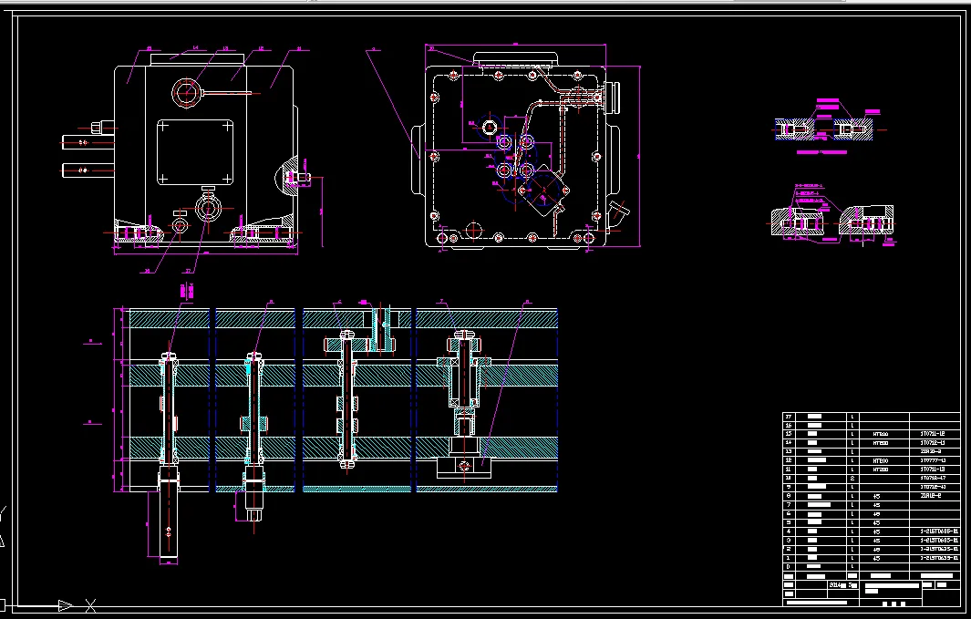Click the "14" balloon label above the front view
The width and height of the screenshot is (971, 619).
pos(196,47)
